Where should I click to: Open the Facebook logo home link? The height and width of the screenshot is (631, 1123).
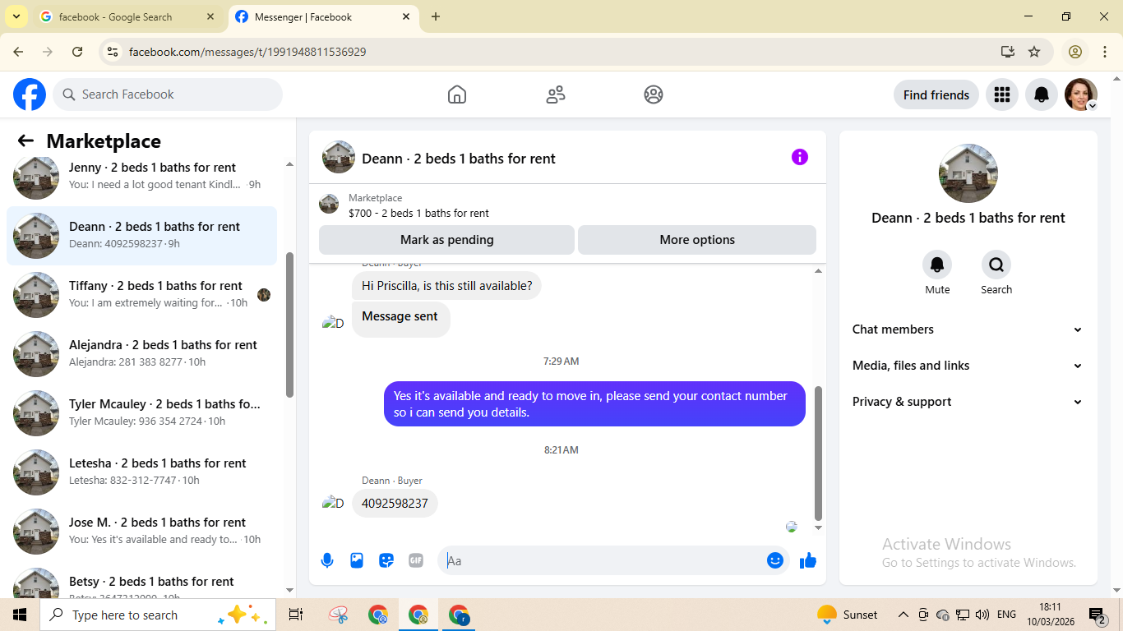click(x=30, y=94)
